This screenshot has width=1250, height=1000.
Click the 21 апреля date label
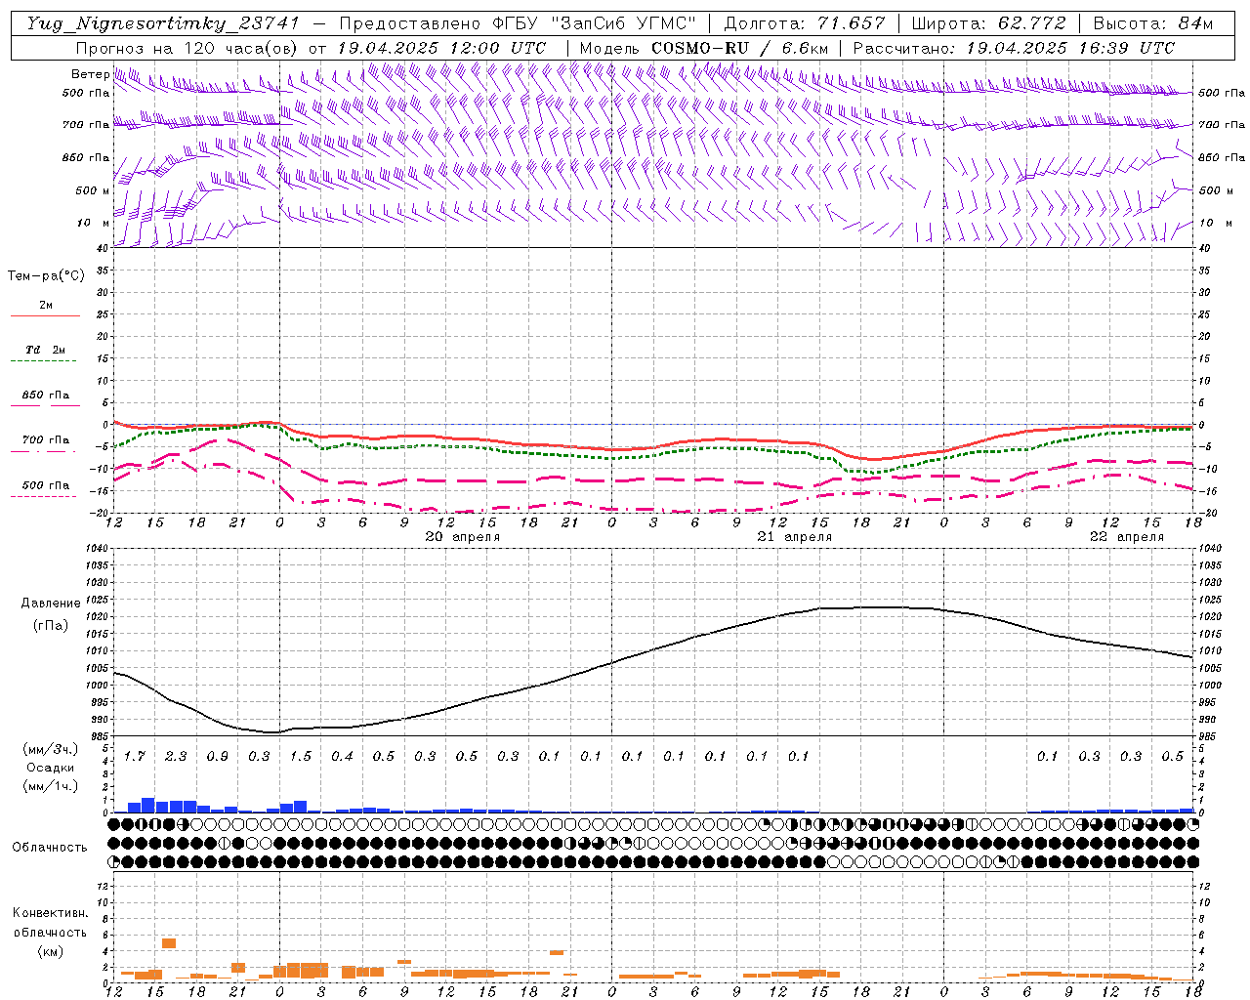coord(795,537)
